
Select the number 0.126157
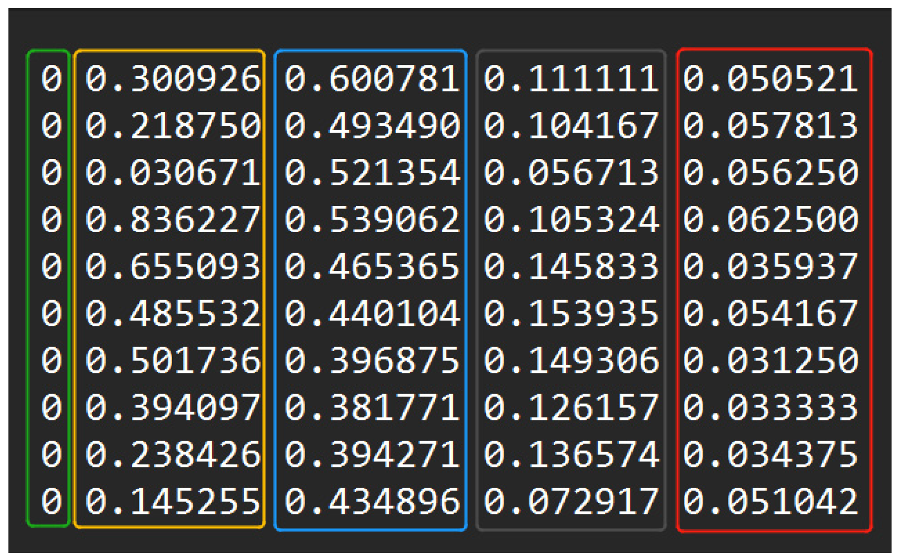tap(571, 407)
